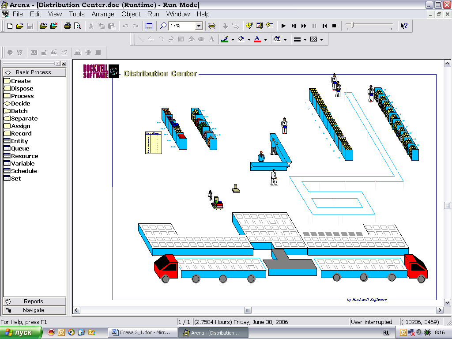
Task: Click the zoom magnifier icon
Action: point(163,26)
